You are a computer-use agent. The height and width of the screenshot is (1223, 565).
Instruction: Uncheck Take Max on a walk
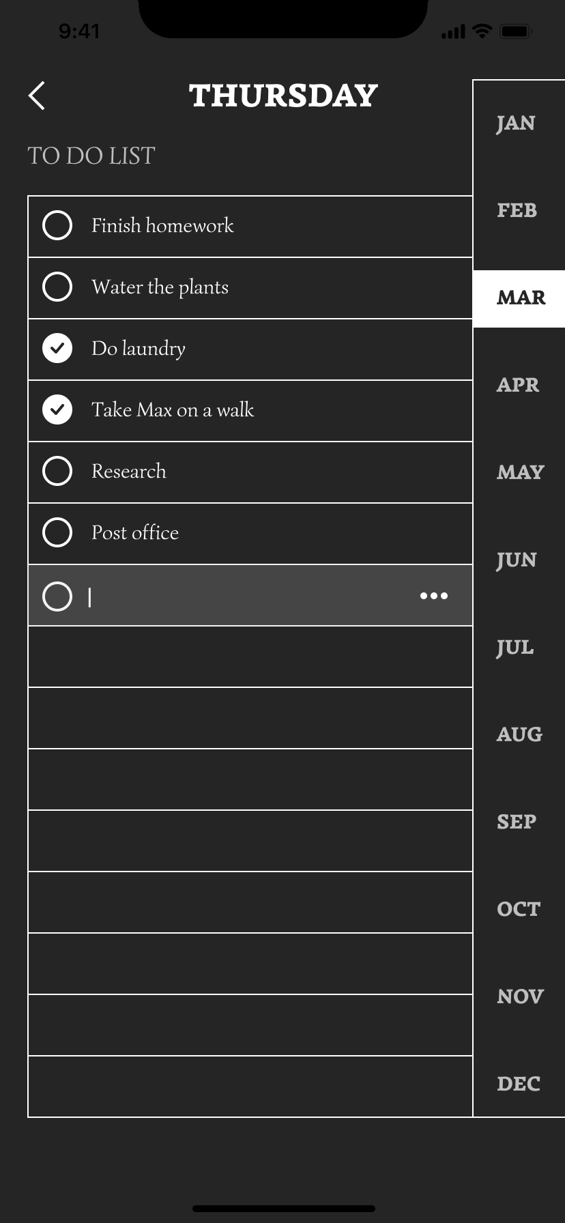tap(57, 410)
